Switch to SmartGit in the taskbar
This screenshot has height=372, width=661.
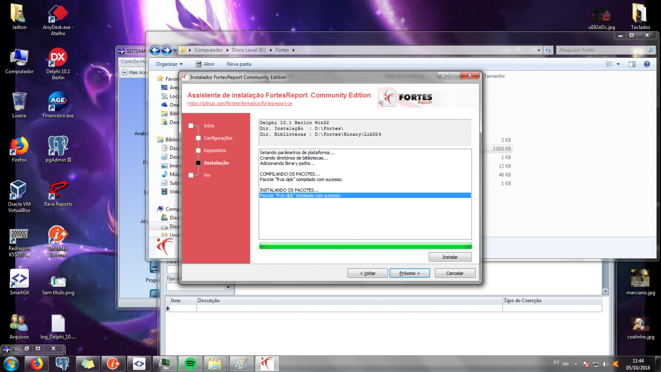pyautogui.click(x=139, y=364)
